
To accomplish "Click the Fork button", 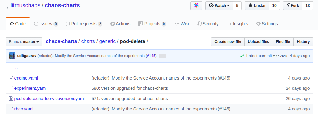I will 293,6.
